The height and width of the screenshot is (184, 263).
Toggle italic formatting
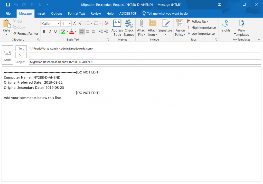[x=50, y=31]
